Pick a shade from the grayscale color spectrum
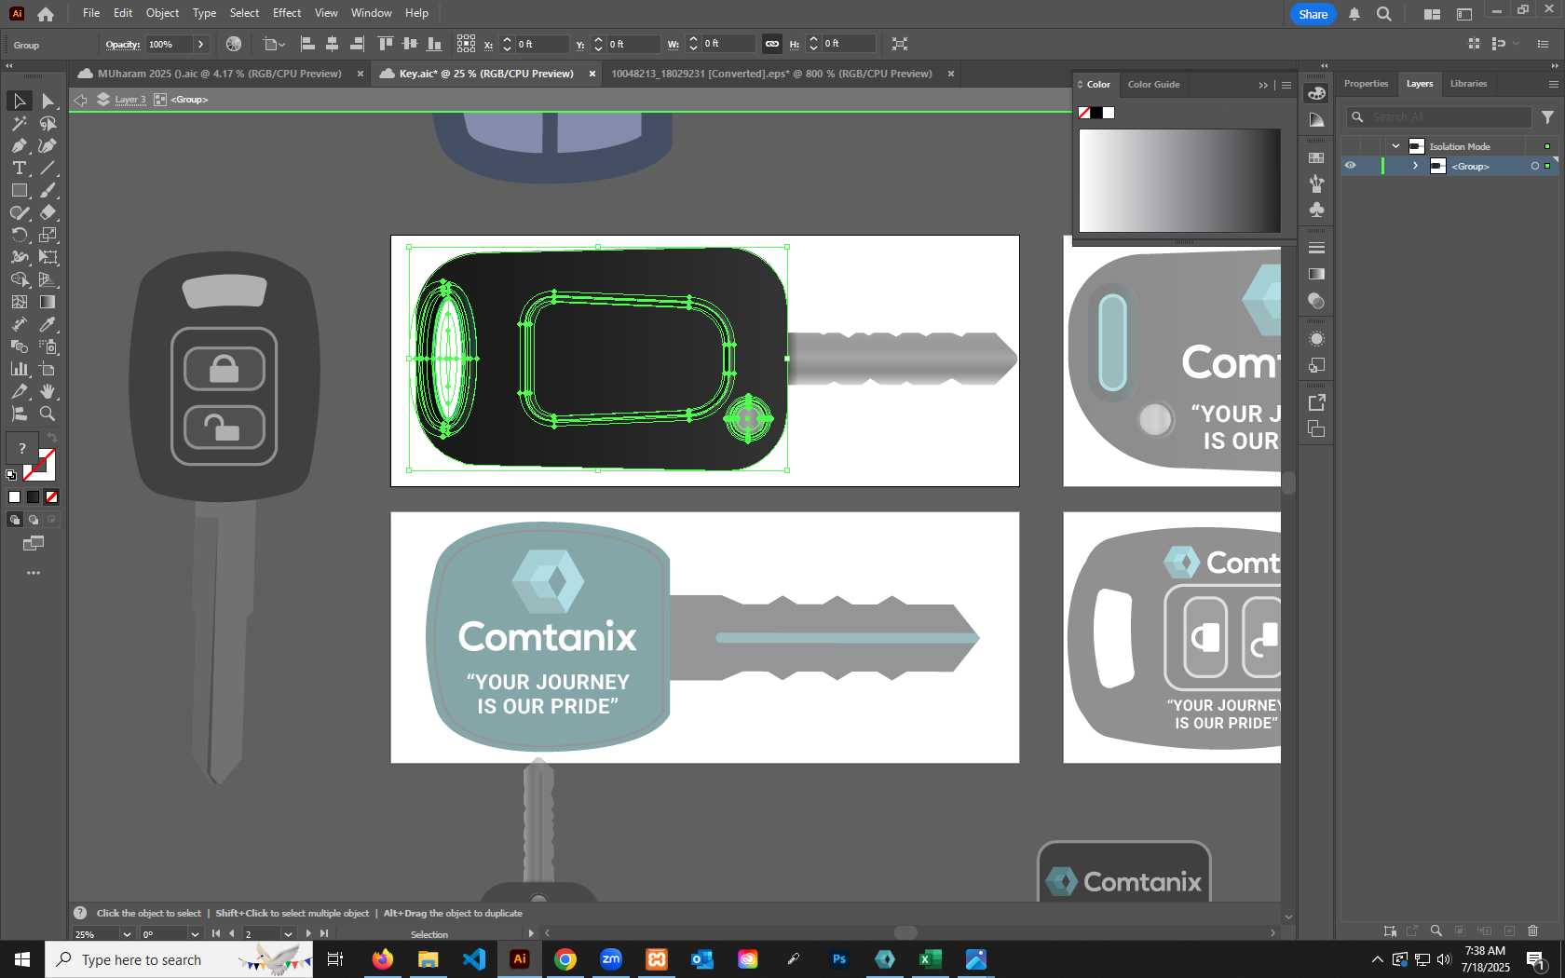This screenshot has height=978, width=1565. coord(1179,181)
